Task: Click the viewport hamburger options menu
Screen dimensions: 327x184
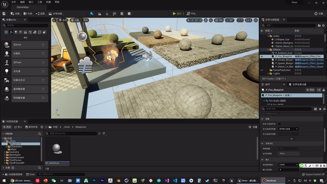Action: 54,20
